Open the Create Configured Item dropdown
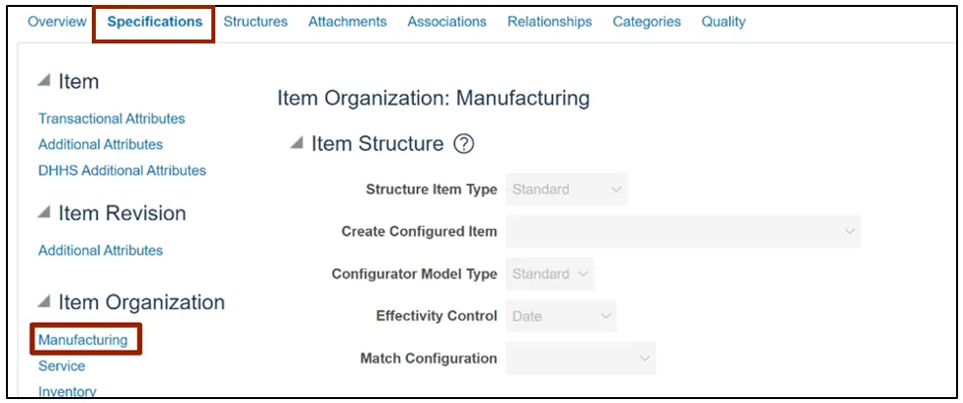This screenshot has width=963, height=403. coord(682,231)
